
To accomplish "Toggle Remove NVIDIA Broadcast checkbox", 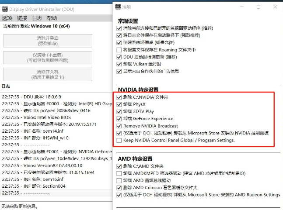I will coord(119,126).
